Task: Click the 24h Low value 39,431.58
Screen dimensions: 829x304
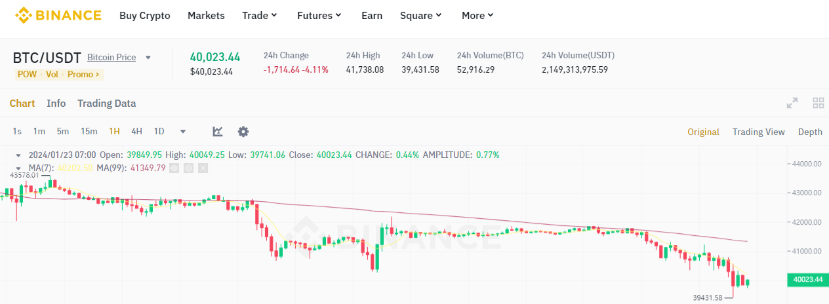Action: pyautogui.click(x=420, y=69)
